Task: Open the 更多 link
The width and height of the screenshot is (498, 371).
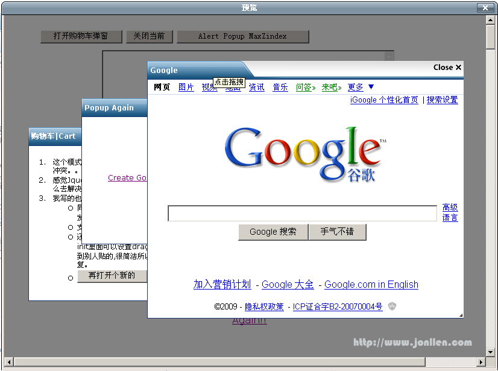Action: [x=355, y=87]
